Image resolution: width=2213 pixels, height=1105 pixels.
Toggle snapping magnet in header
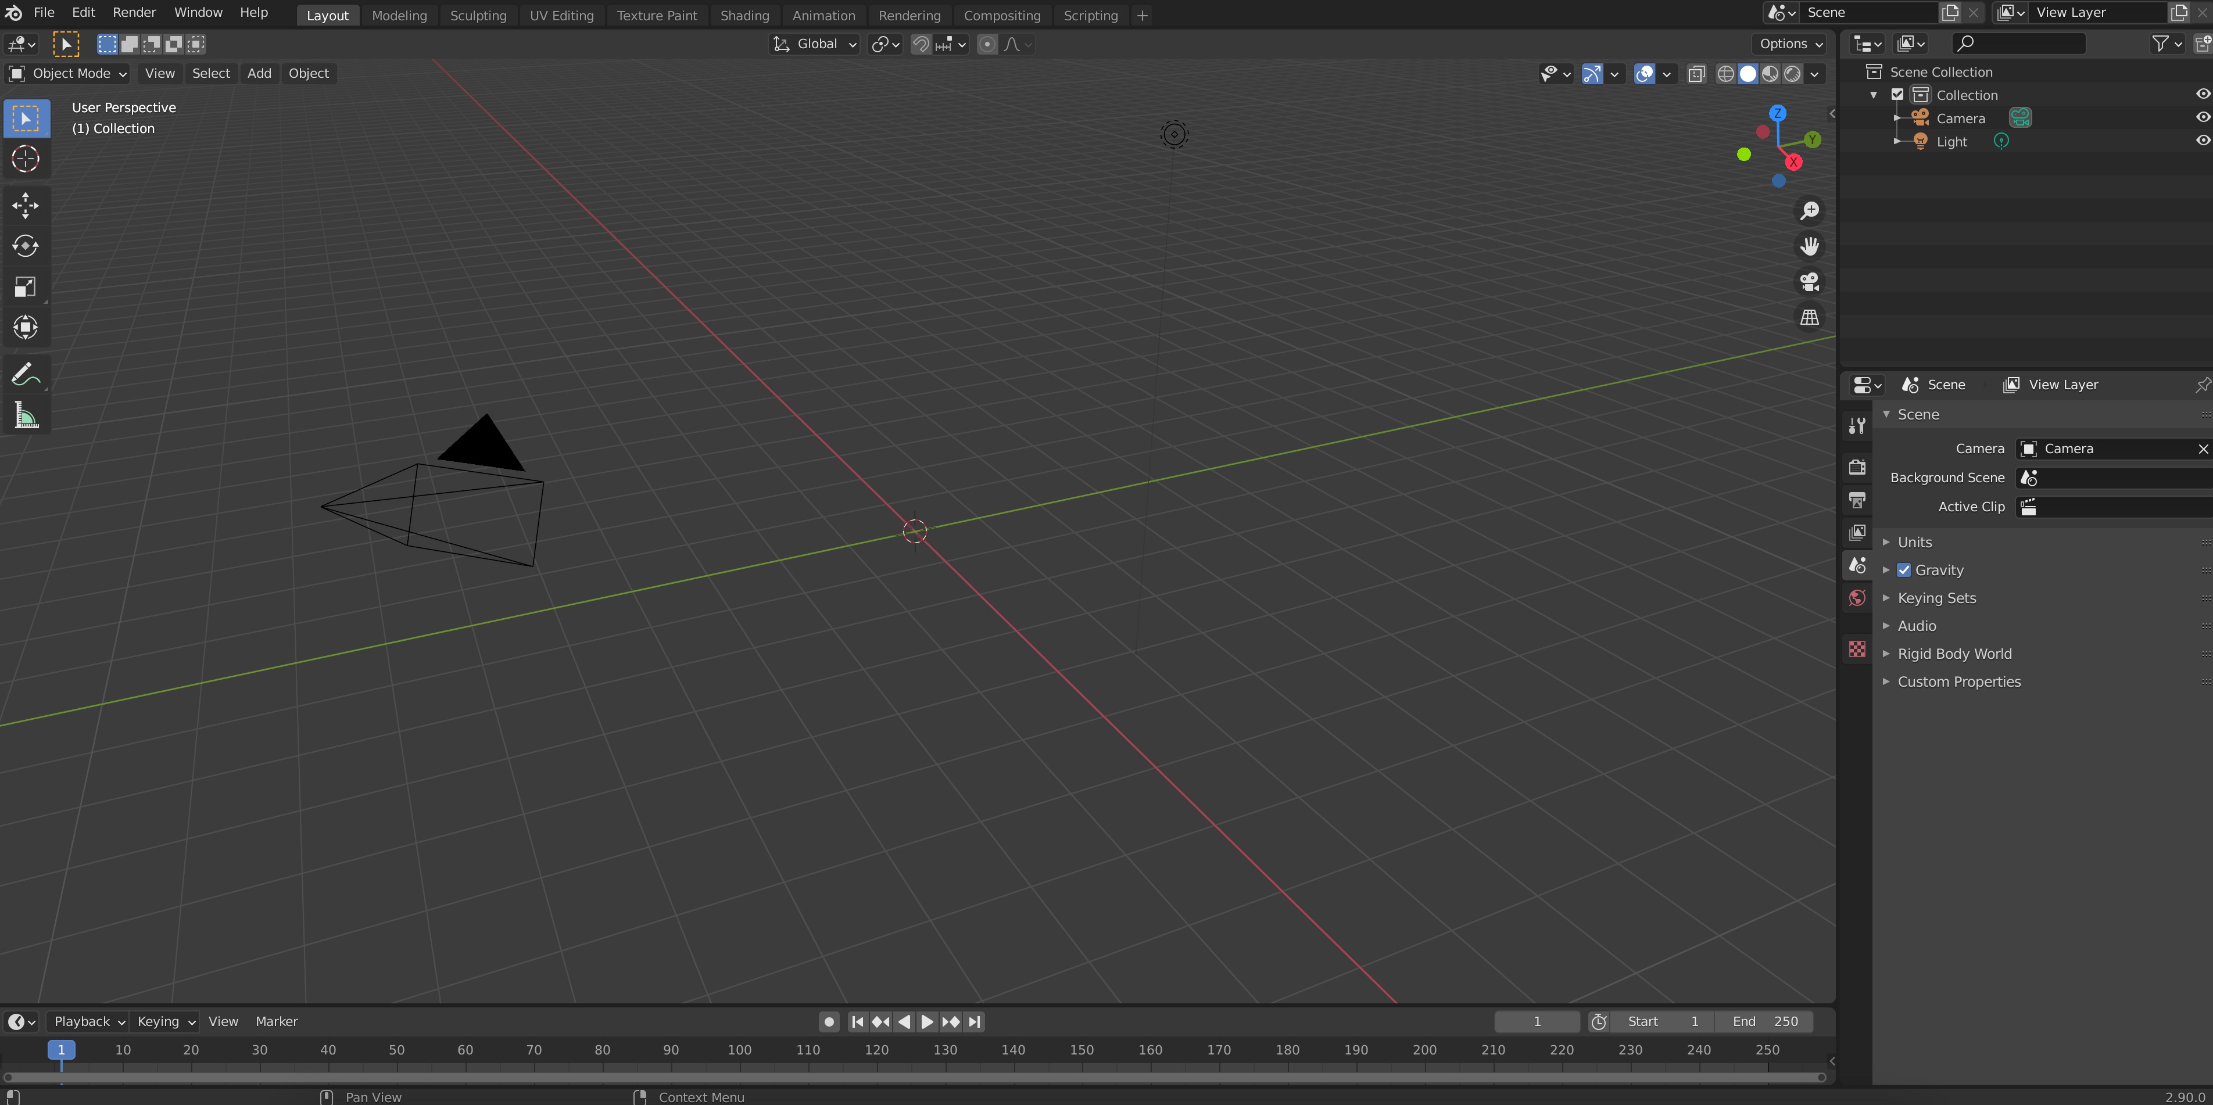(x=921, y=44)
